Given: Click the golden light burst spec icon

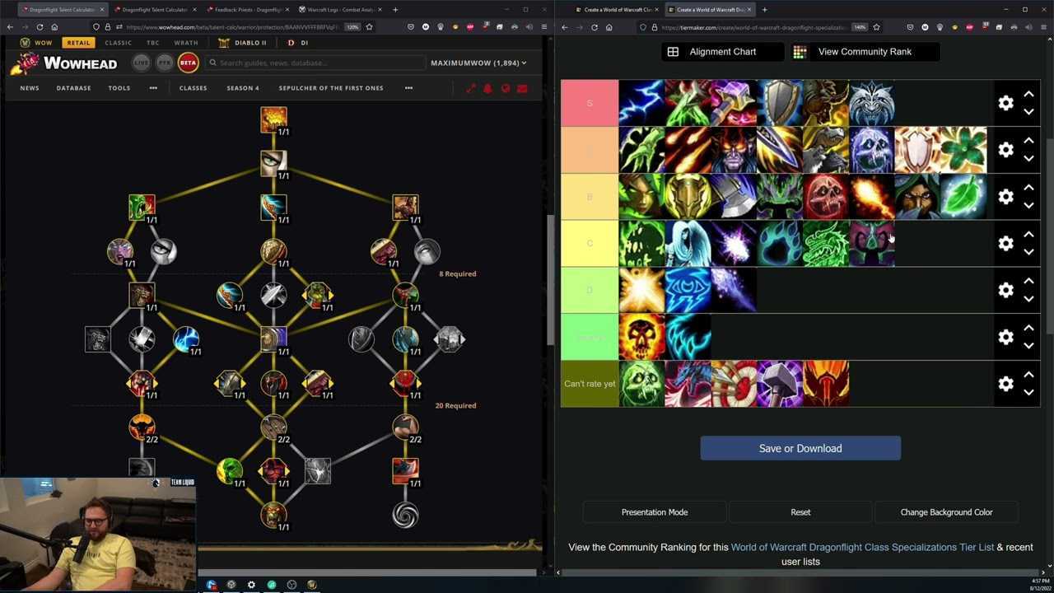Looking at the screenshot, I should [x=641, y=291].
